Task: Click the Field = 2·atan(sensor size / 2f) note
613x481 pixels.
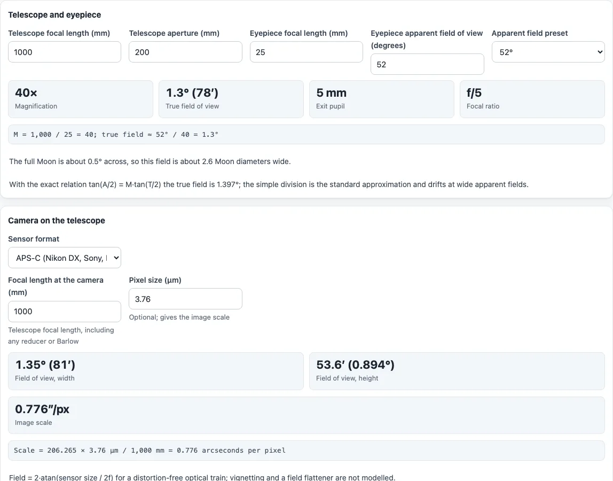Action: point(202,477)
